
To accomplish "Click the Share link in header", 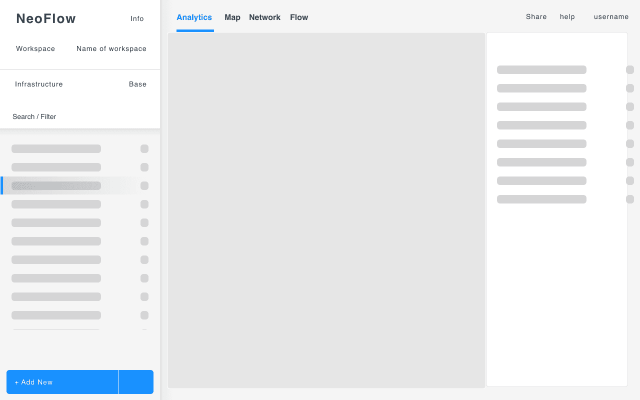I will 536,16.
